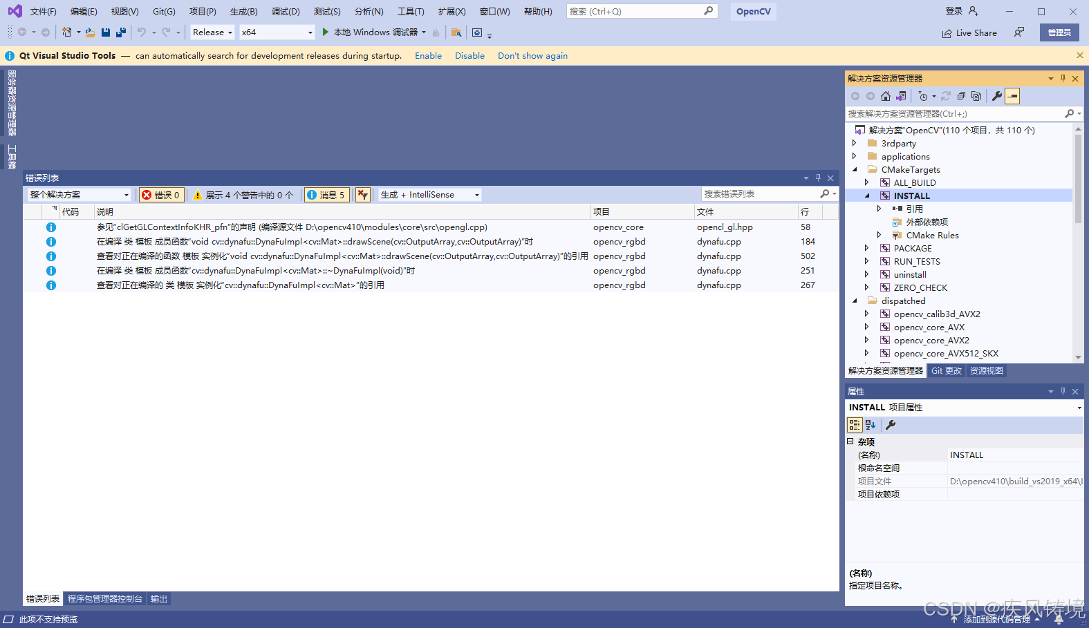Select the INSTALL project in tree
Viewport: 1089px width, 628px height.
(x=911, y=196)
